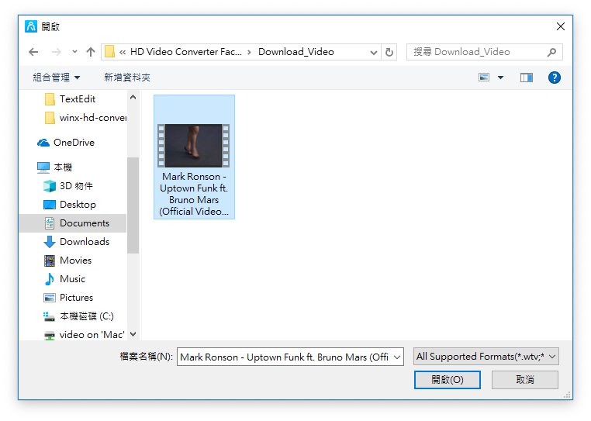Viewport: 591px width, 421px height.
Task: Open the Pictures folder
Action: [76, 298]
